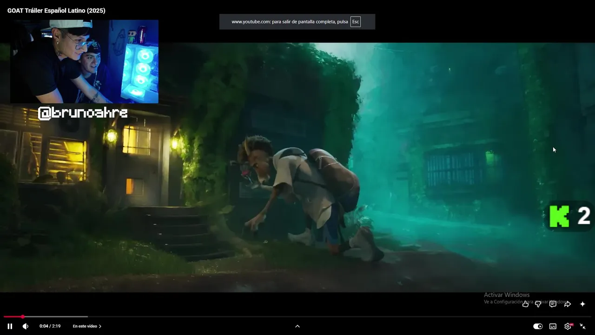Share this video
The width and height of the screenshot is (595, 335).
[x=568, y=304]
